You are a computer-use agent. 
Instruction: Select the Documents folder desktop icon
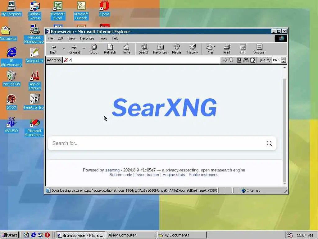pos(8,33)
